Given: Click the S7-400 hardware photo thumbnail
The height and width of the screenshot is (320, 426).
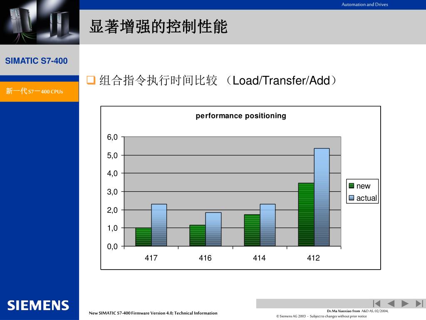Looking at the screenshot, I should tap(40, 22).
